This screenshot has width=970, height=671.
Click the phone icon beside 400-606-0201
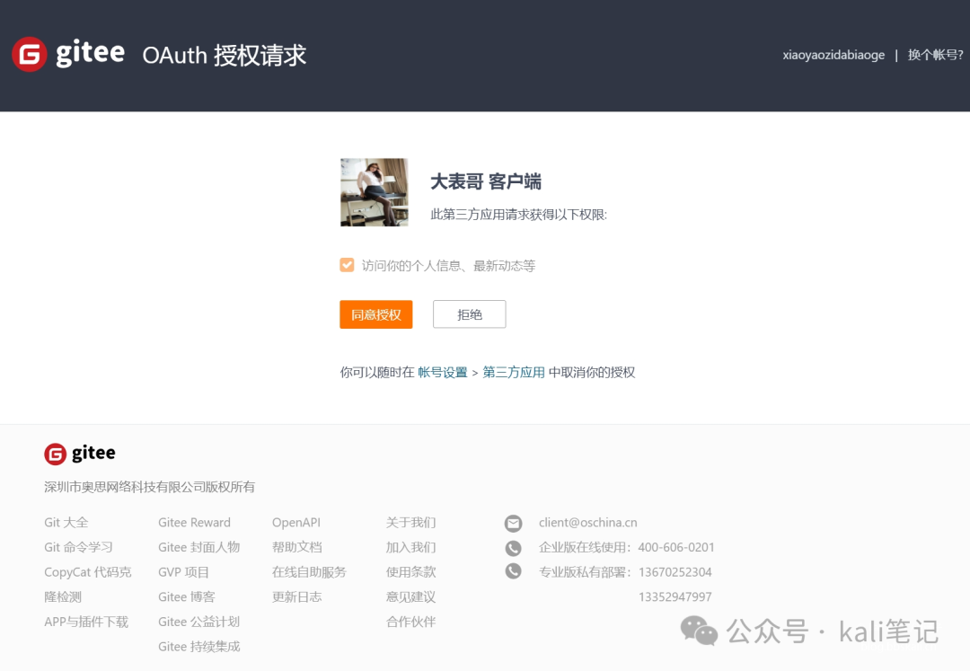click(x=513, y=548)
